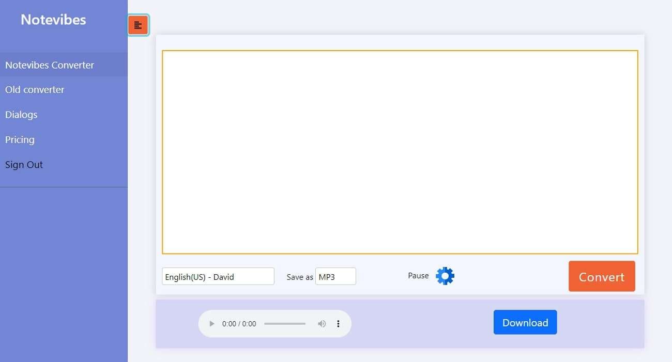This screenshot has height=362, width=672.
Task: Click the blue Download button
Action: coord(525,322)
